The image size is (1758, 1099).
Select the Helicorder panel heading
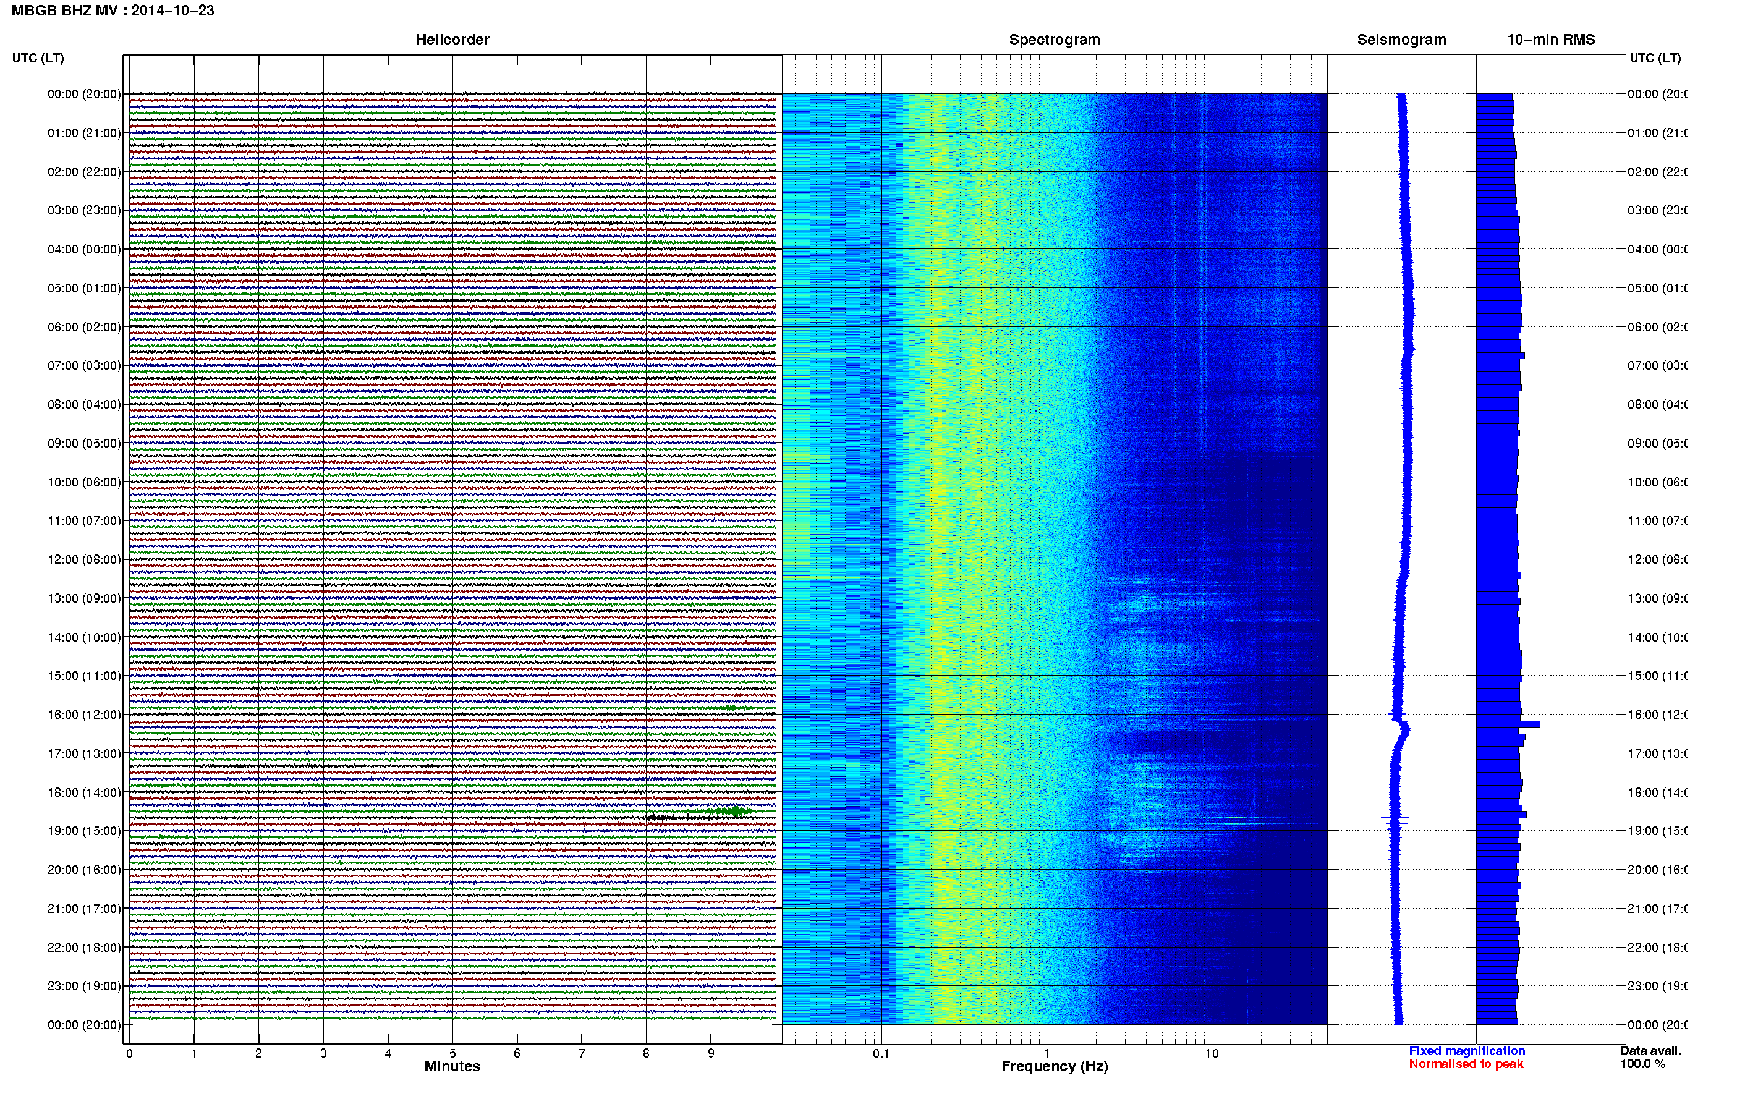pyautogui.click(x=452, y=40)
